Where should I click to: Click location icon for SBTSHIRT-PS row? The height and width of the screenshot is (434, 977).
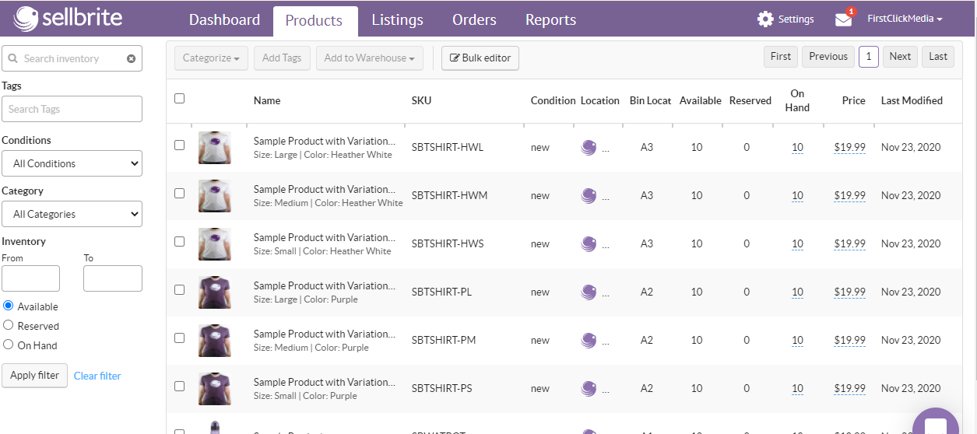pyautogui.click(x=589, y=389)
